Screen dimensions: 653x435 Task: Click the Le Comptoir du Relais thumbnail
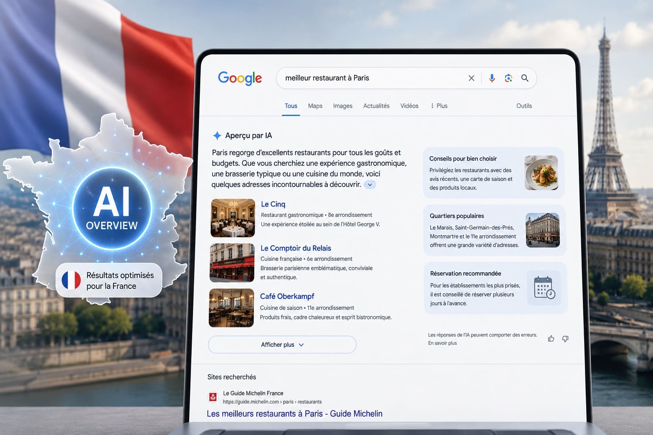pyautogui.click(x=232, y=263)
